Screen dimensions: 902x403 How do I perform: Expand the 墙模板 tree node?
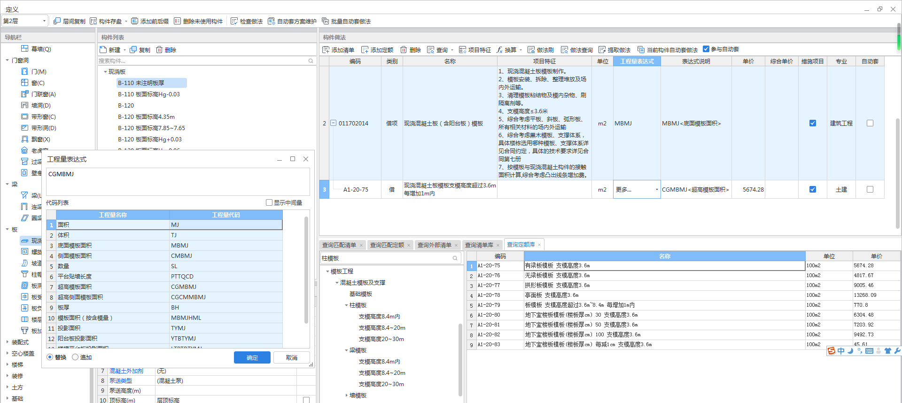click(x=346, y=395)
